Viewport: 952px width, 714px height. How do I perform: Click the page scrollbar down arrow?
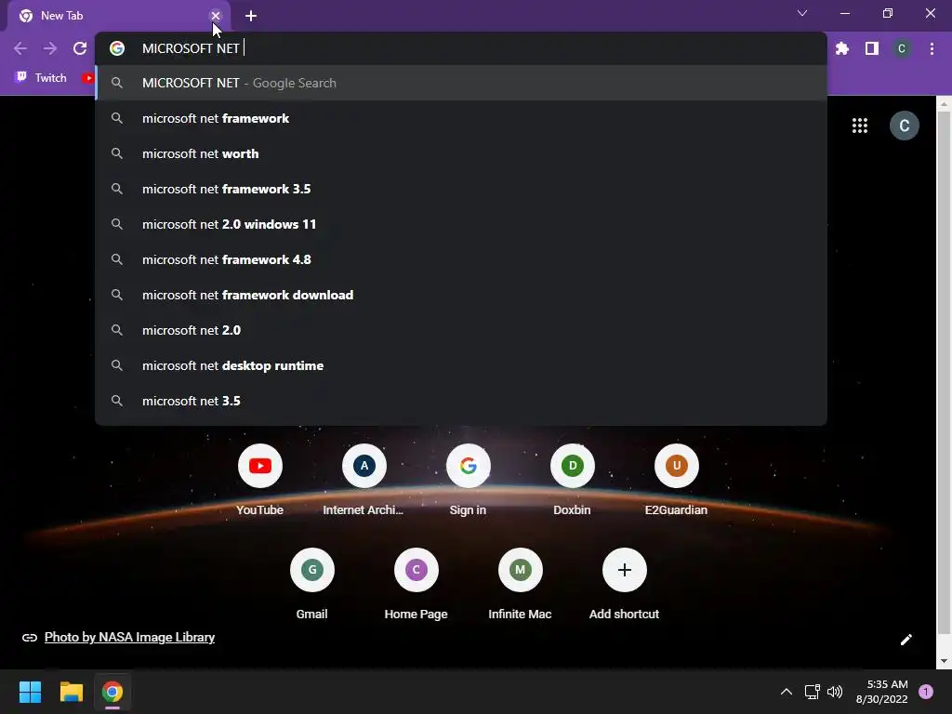(x=944, y=661)
